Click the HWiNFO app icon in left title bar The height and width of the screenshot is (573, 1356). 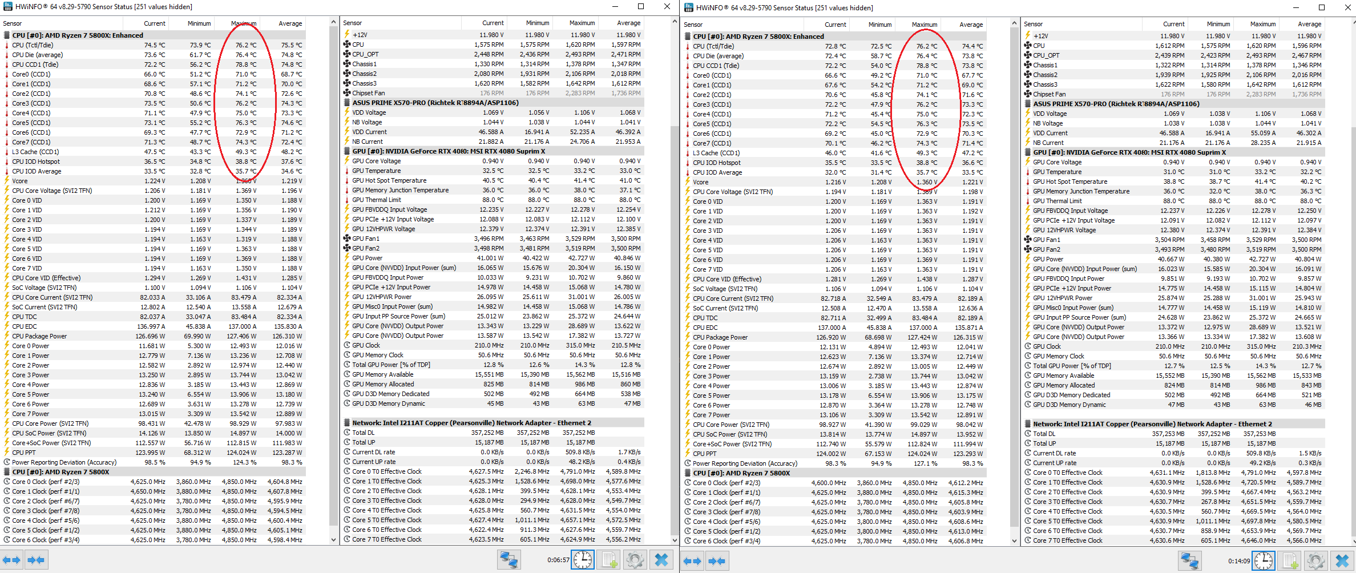tap(7, 7)
